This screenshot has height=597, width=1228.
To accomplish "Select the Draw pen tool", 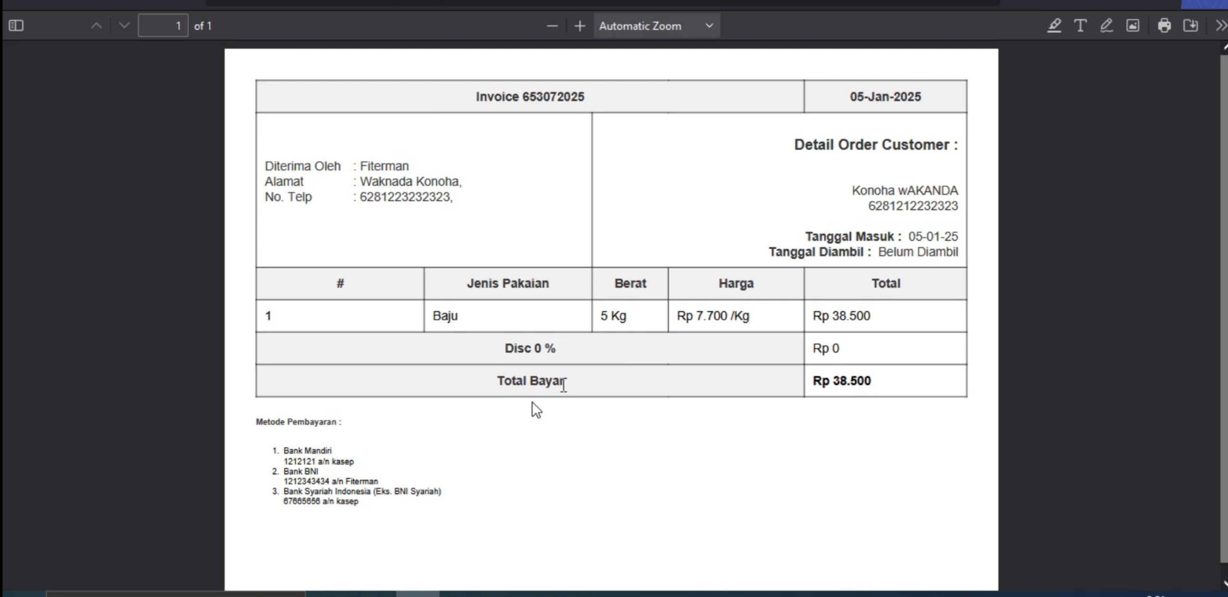I will pyautogui.click(x=1106, y=25).
